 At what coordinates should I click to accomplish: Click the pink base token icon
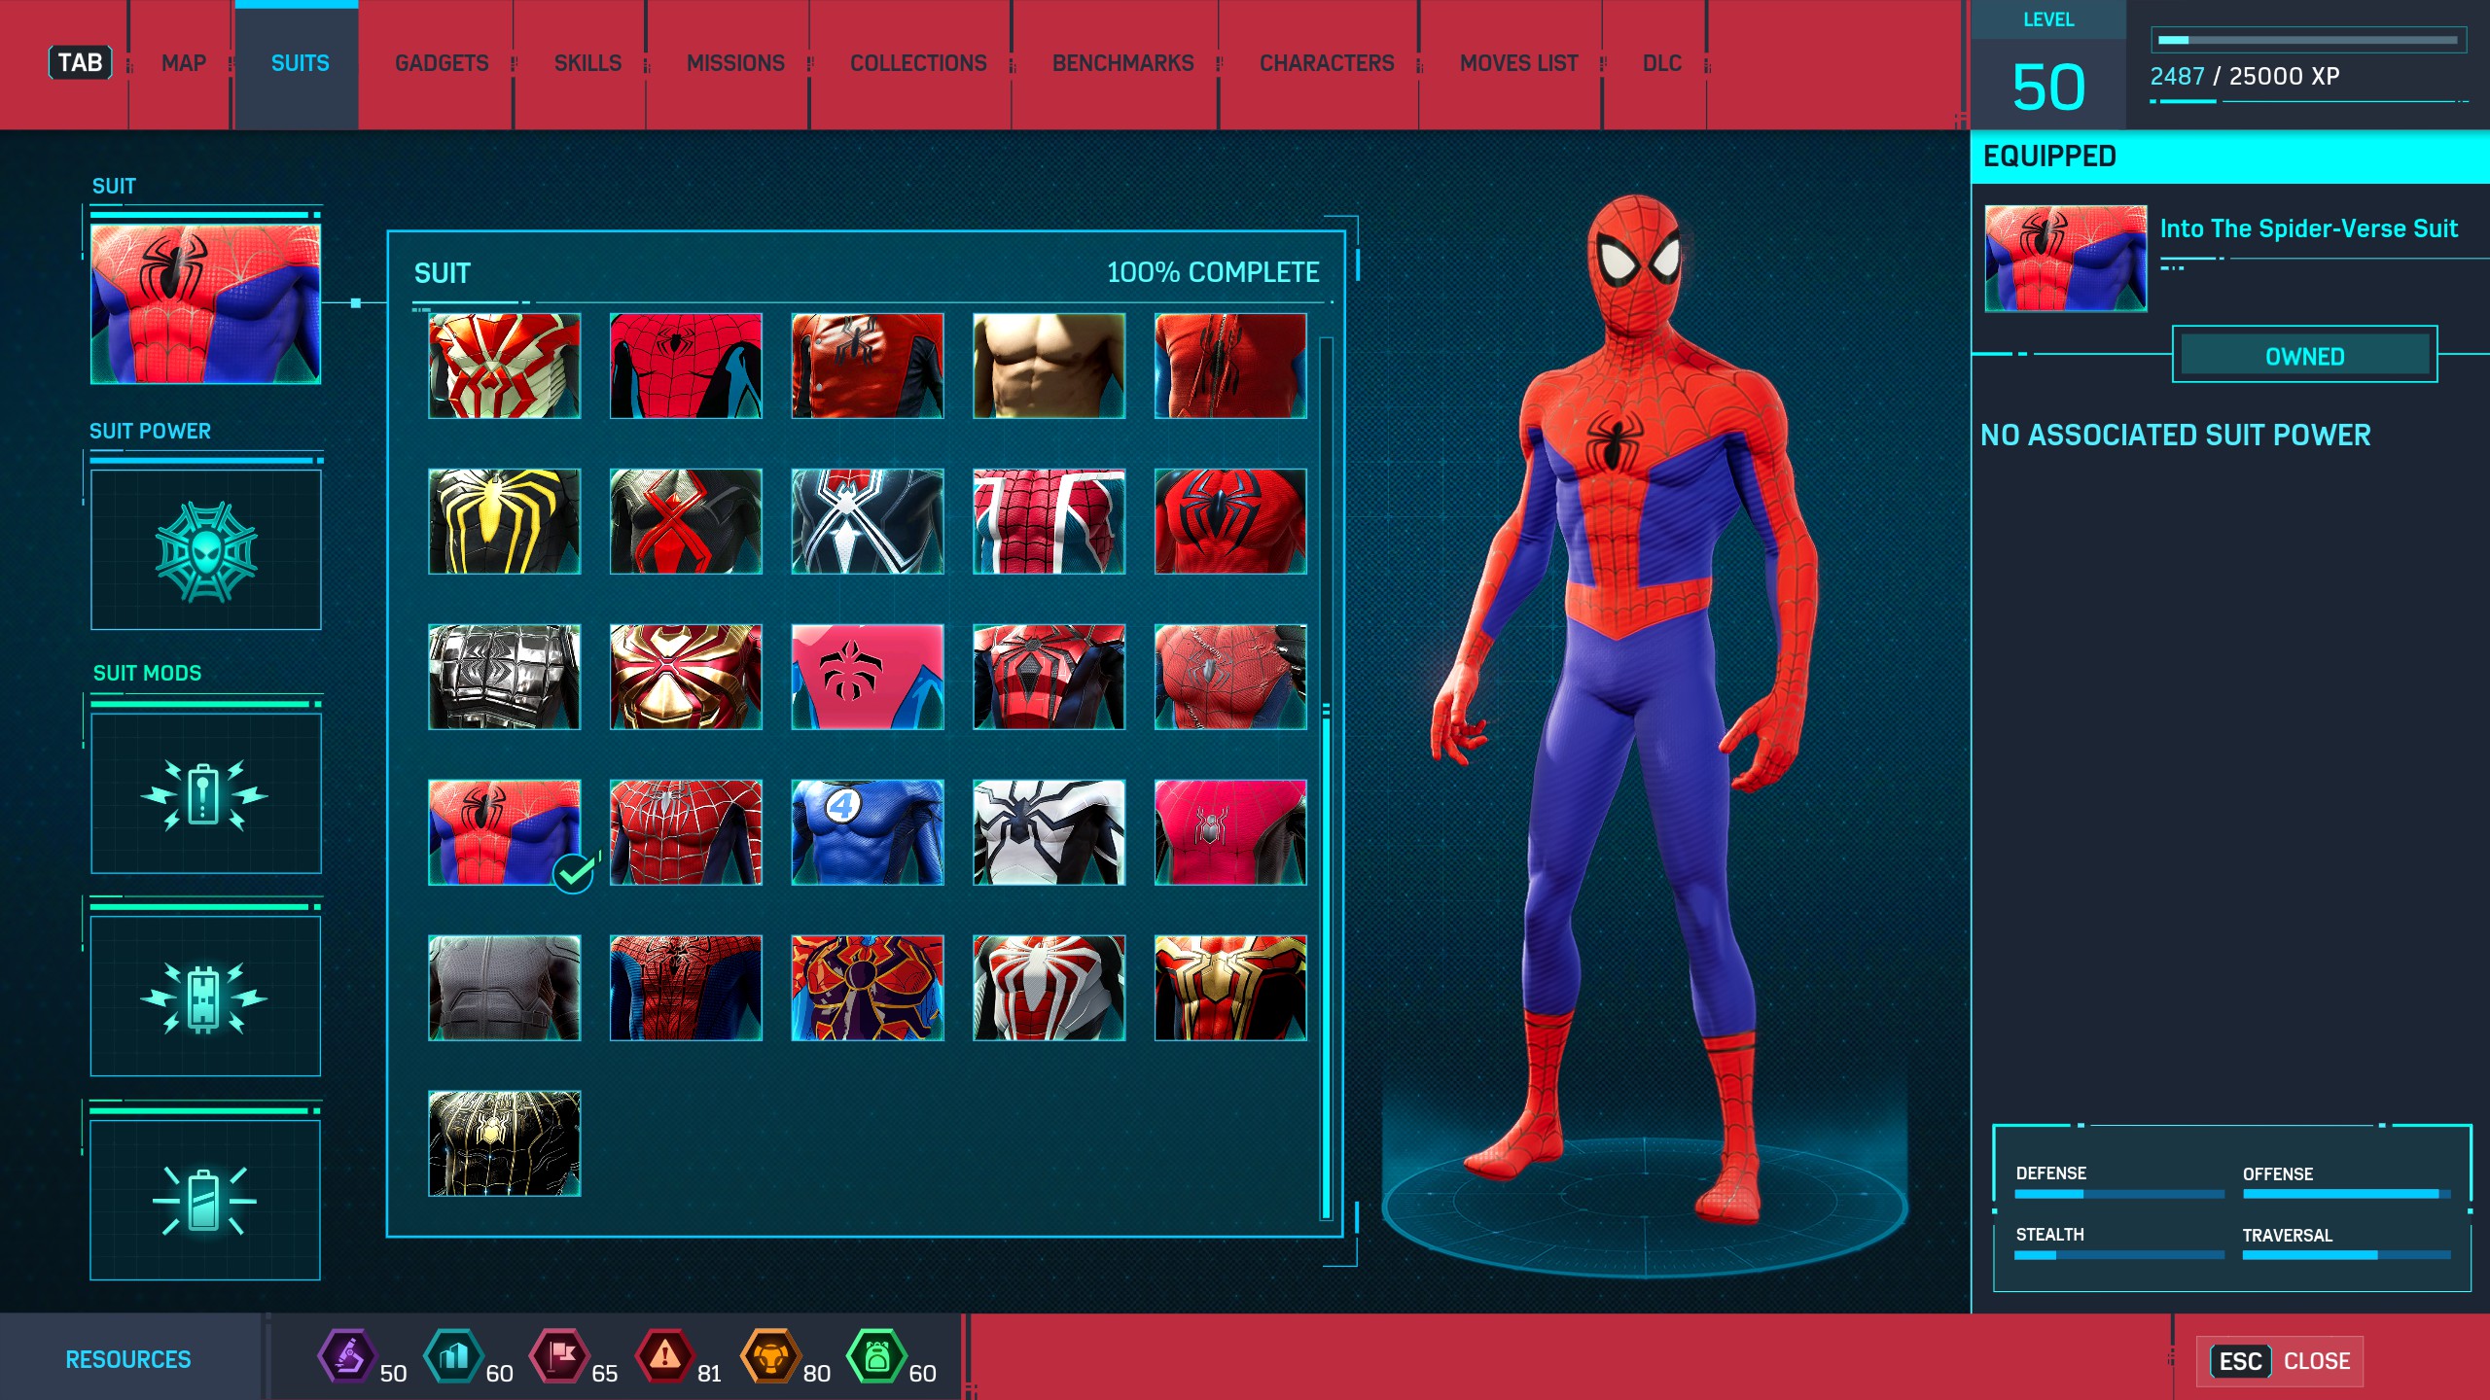pyautogui.click(x=559, y=1355)
